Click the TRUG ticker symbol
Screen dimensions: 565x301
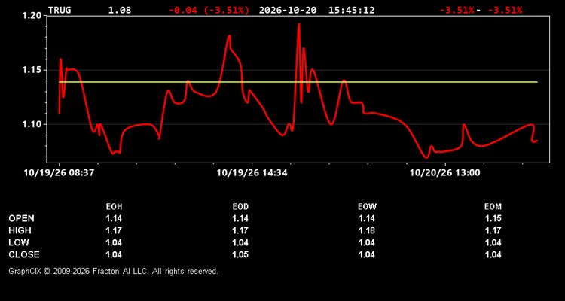pos(60,10)
